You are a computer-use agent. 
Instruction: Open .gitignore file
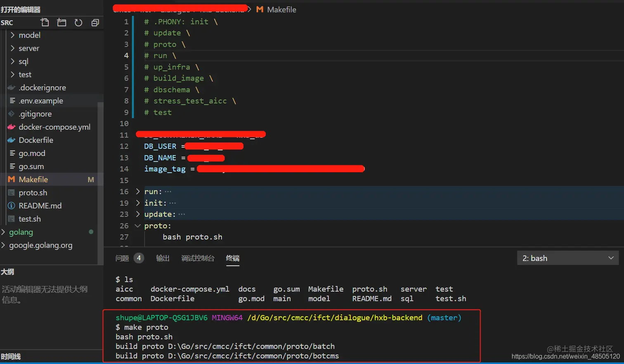click(35, 114)
